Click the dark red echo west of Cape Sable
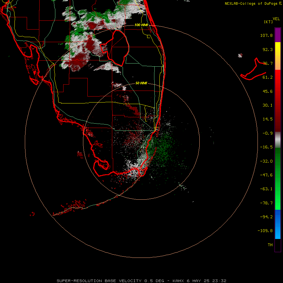Image resolution: width=283 pixels, height=283 pixels. click(80, 154)
